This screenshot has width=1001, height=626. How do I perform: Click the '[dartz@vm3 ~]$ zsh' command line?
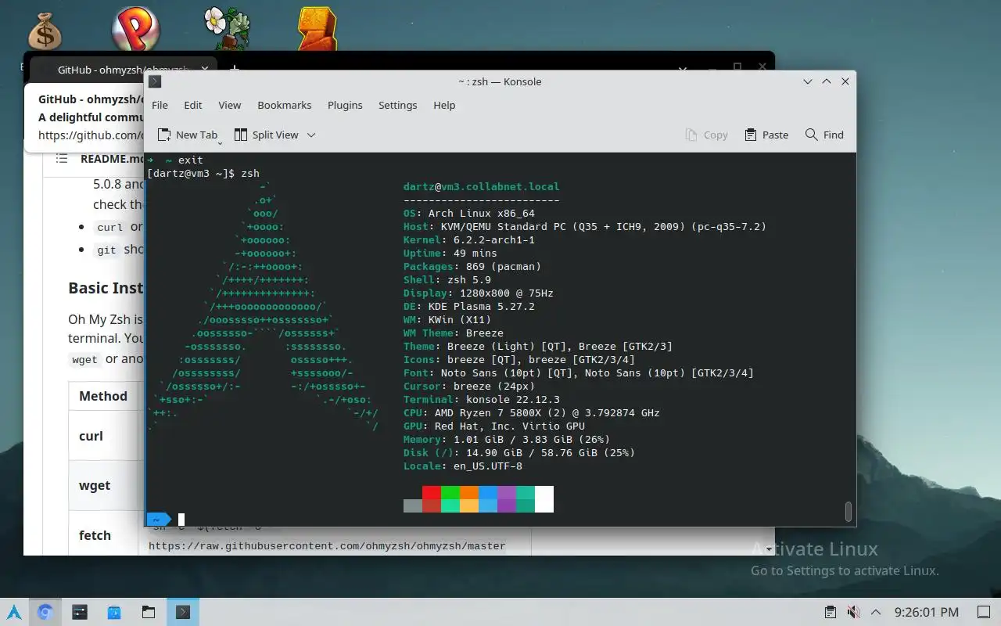tap(203, 174)
